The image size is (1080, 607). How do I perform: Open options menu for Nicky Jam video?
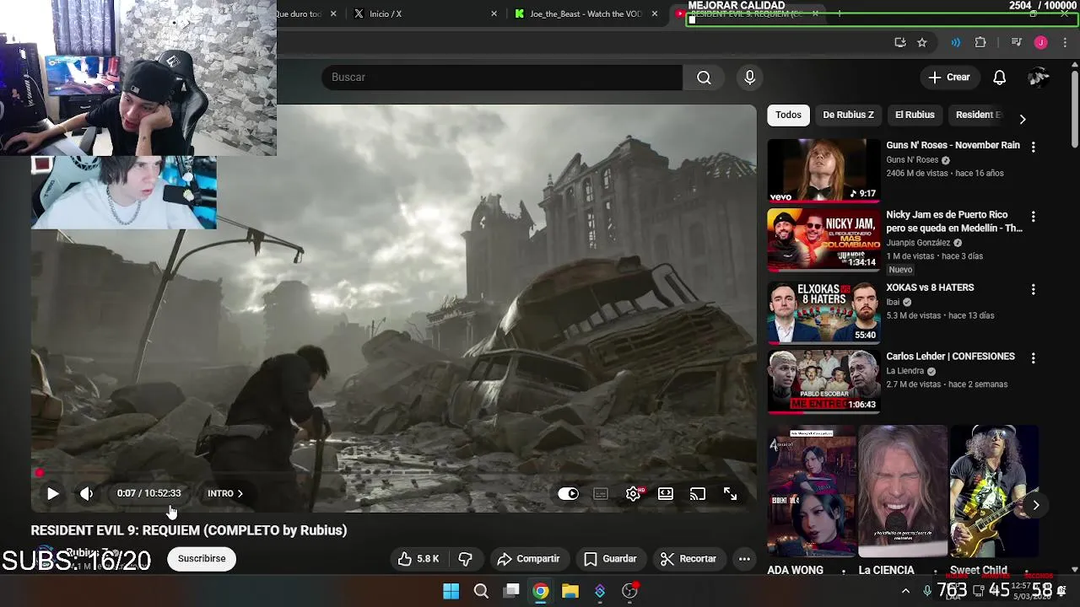(x=1033, y=217)
